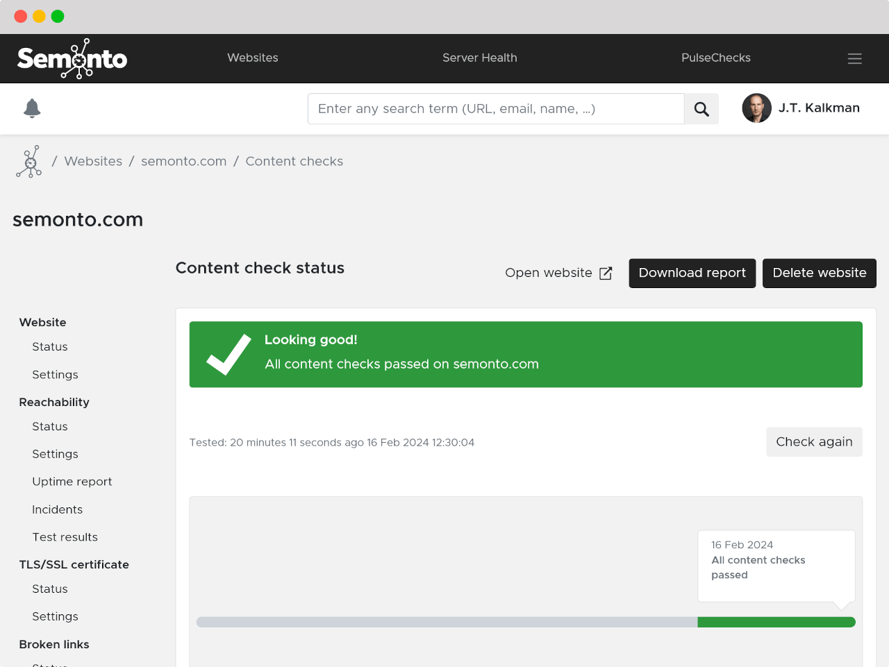Open Status under TLS/SSL certificate

click(x=50, y=589)
